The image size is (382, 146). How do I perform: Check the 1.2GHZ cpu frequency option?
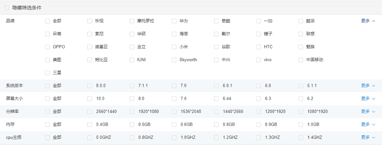tap(216, 137)
